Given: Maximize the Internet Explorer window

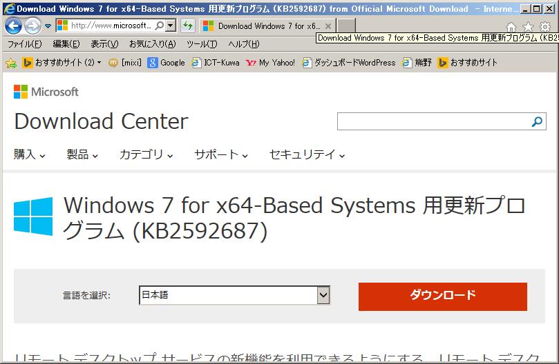Looking at the screenshot, I should (536, 9).
